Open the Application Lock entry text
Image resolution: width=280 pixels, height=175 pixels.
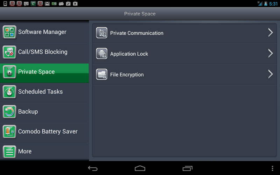point(129,54)
